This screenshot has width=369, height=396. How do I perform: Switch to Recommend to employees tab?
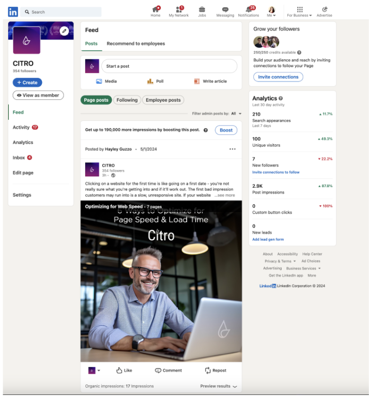point(136,43)
